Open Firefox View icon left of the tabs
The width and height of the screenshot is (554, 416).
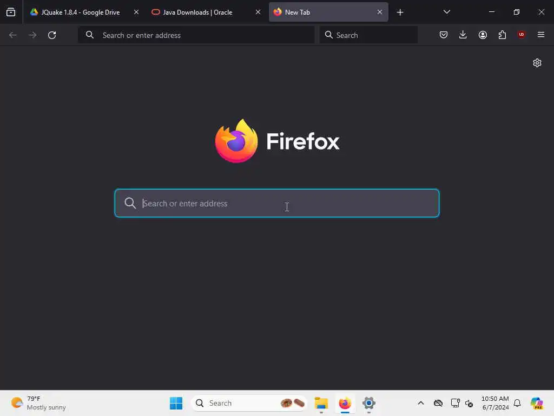11,12
